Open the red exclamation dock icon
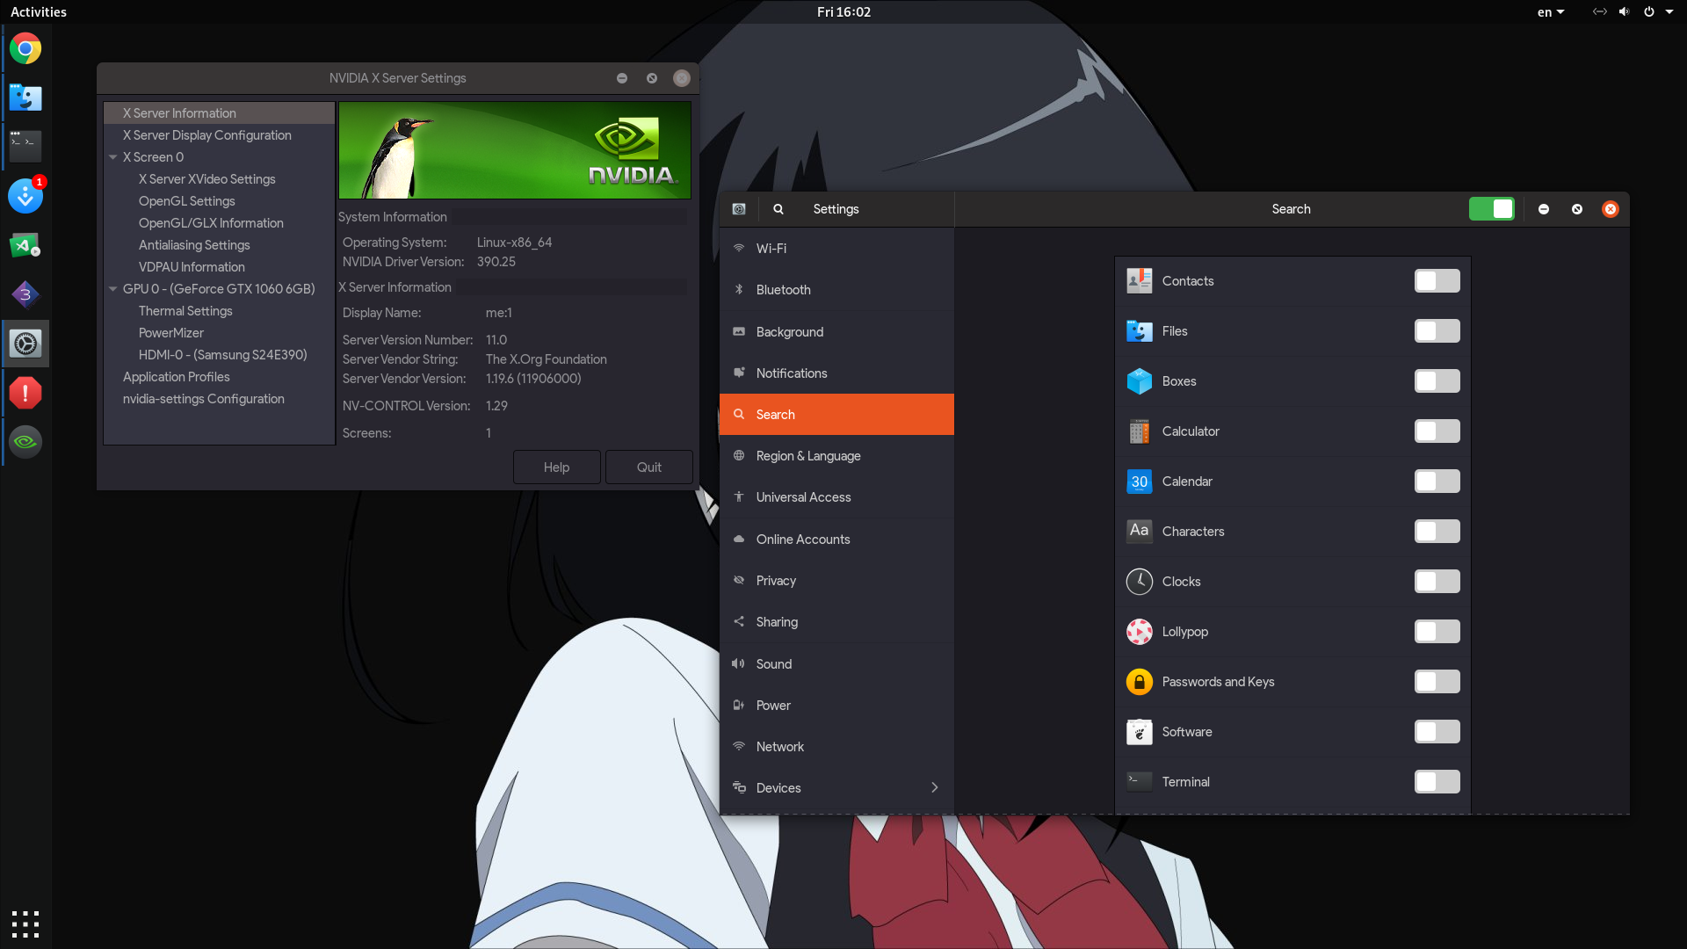Screen dimensions: 1687x949 pos(25,393)
